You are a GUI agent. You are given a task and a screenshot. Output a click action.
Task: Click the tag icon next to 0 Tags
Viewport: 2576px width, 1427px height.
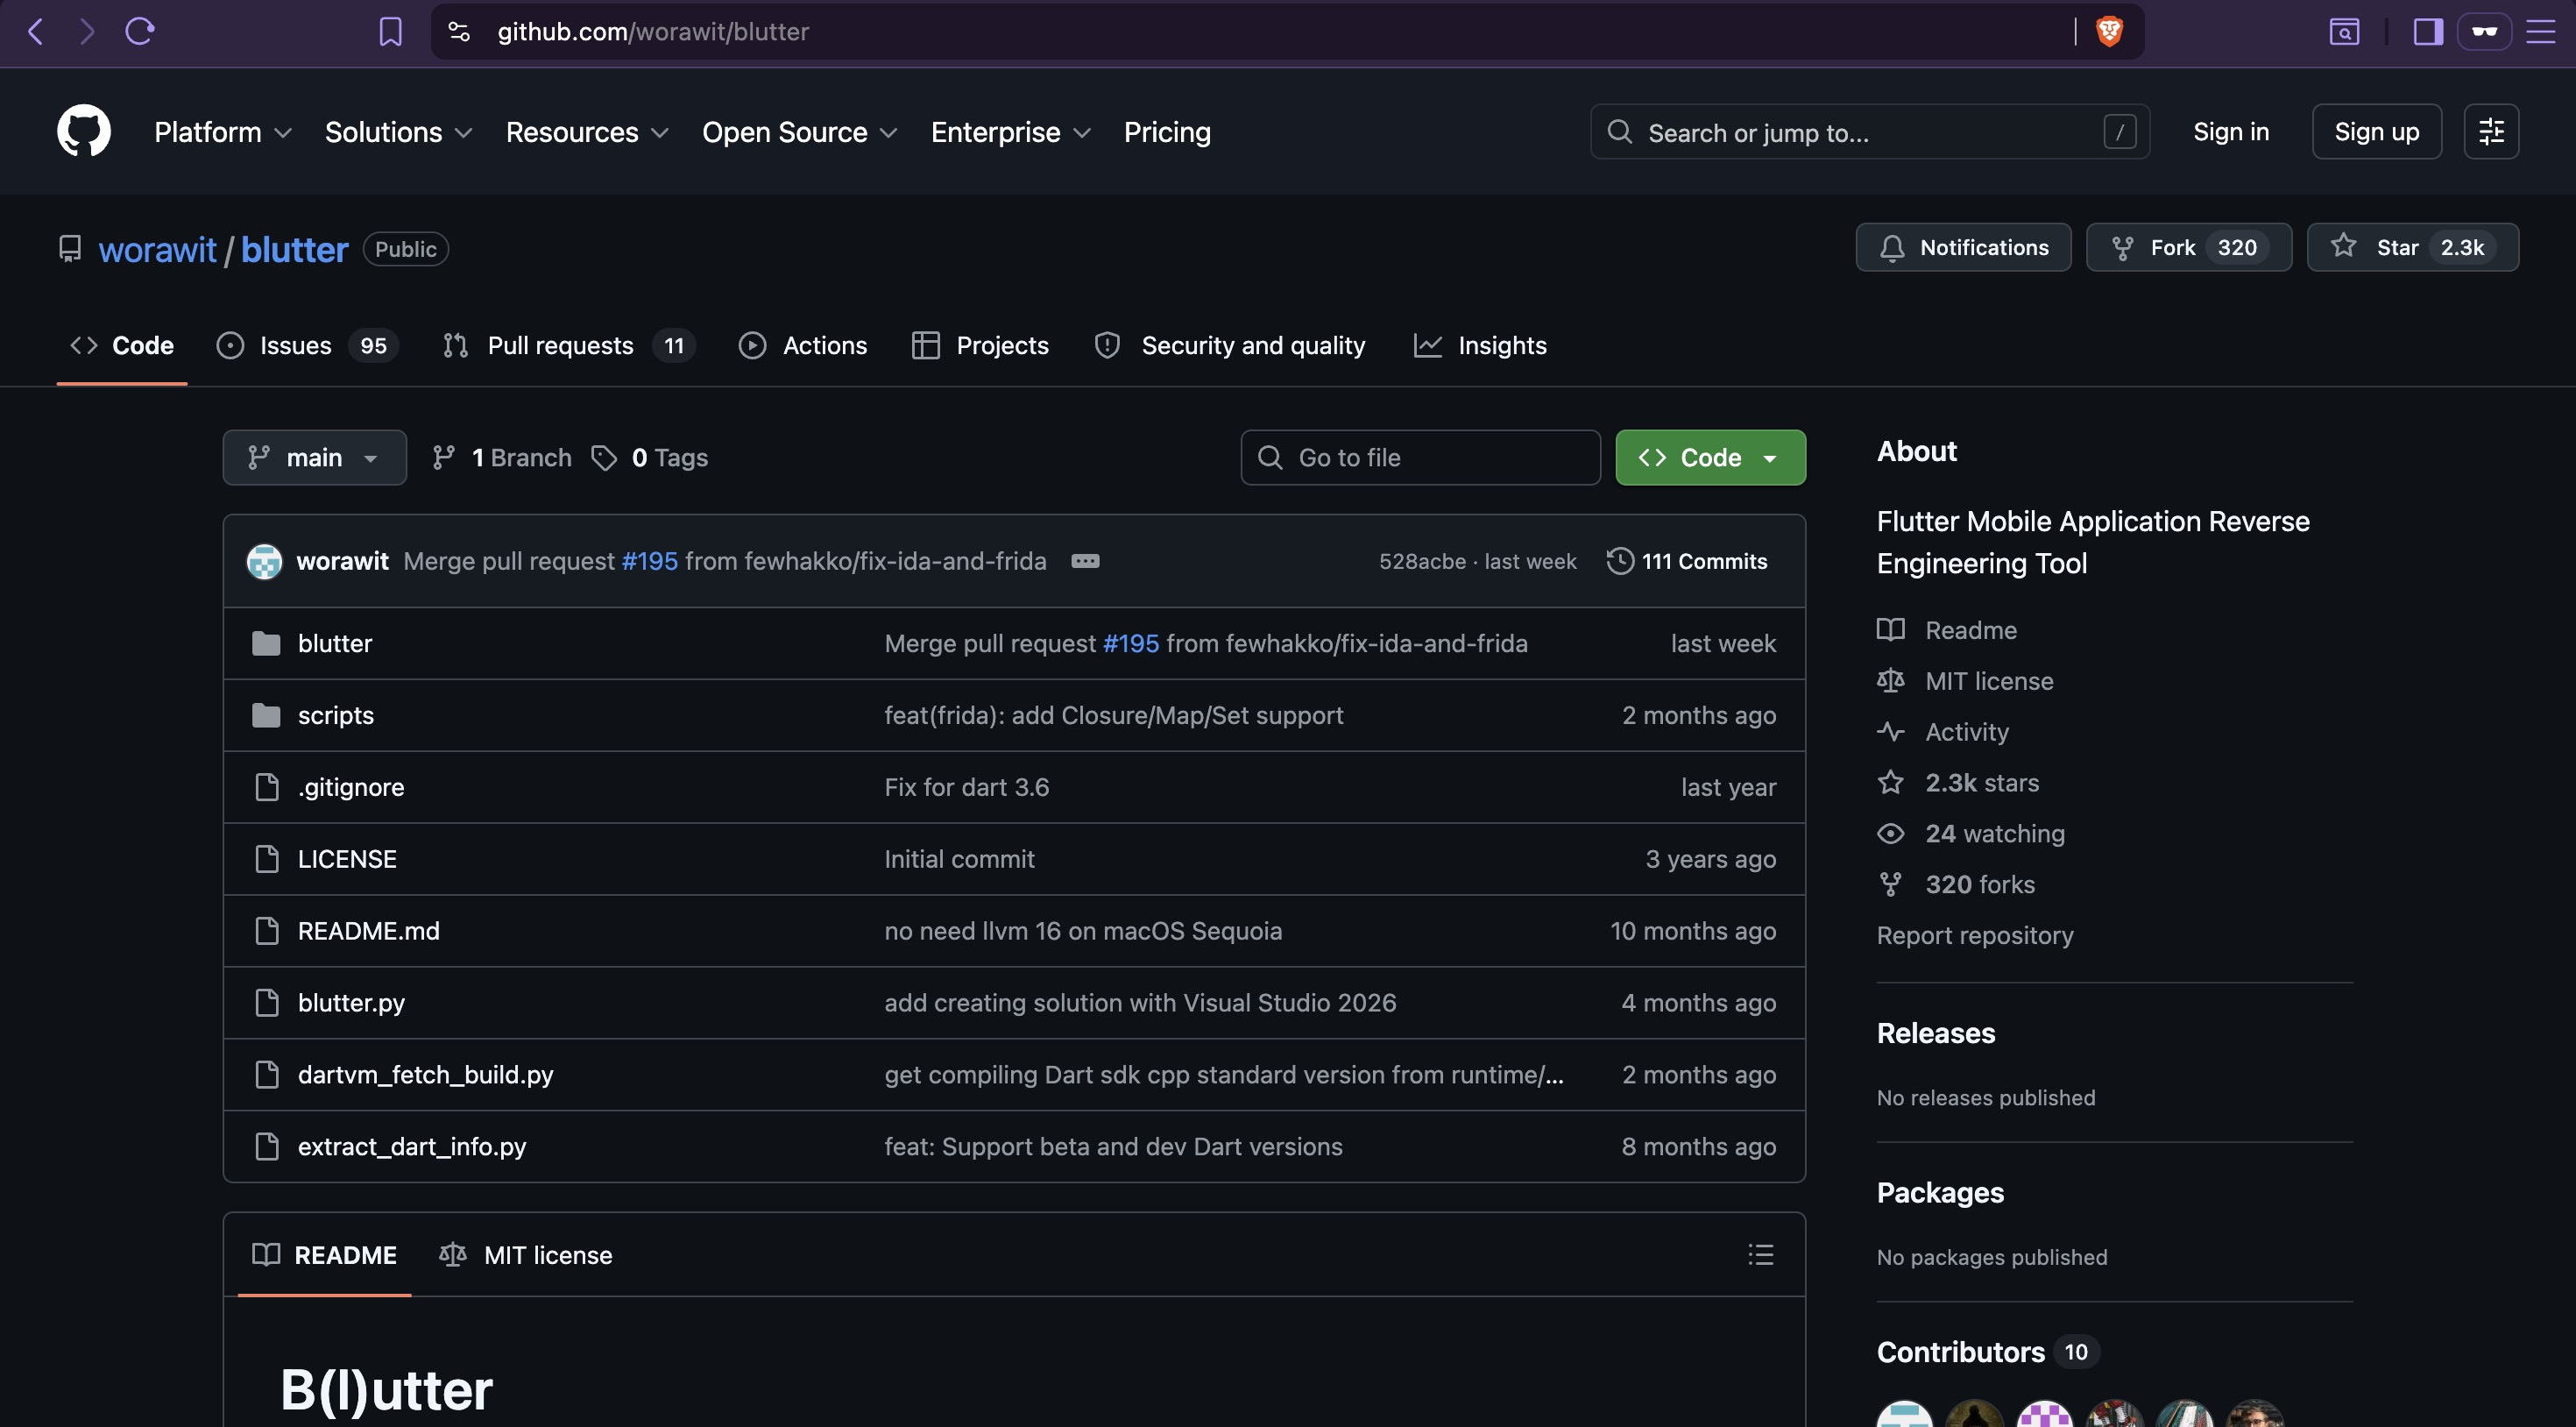click(x=604, y=458)
